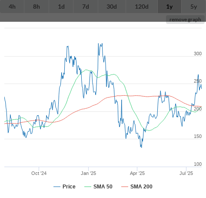Viewport: 206px width, 198px height.
Task: Click the 100 price axis label
Action: (x=198, y=164)
